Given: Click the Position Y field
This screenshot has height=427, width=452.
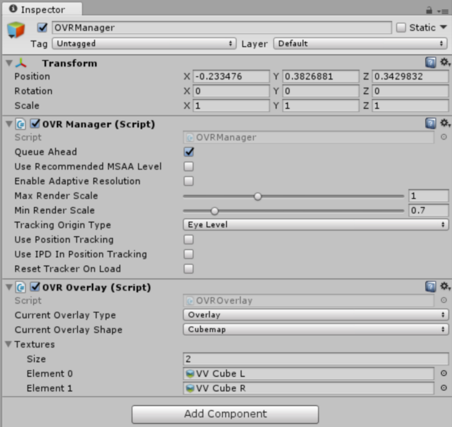Looking at the screenshot, I should pyautogui.click(x=321, y=76).
